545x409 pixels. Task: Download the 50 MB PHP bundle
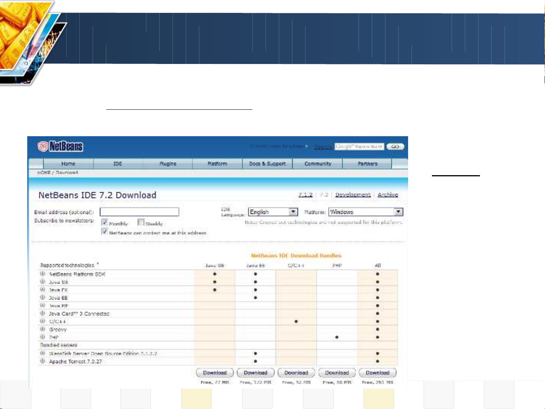tap(337, 373)
